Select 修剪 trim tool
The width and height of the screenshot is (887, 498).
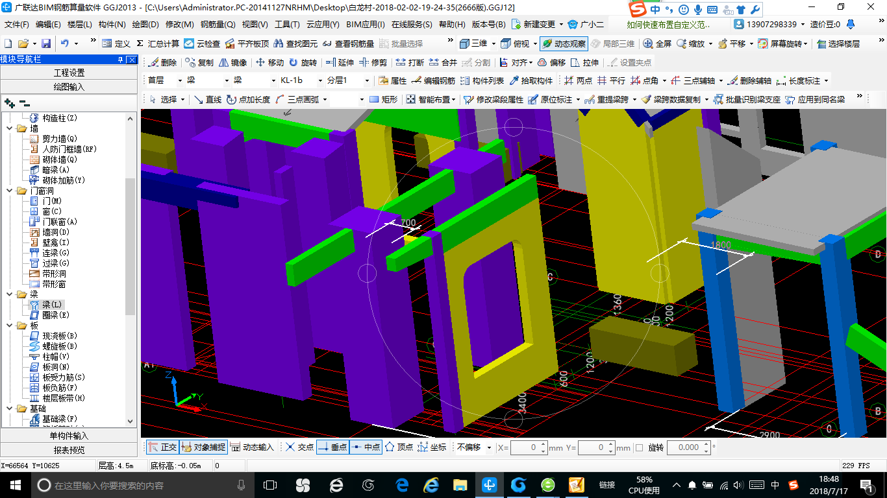[373, 62]
